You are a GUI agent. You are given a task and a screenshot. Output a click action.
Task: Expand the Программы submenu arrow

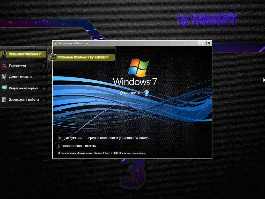[x=44, y=66]
